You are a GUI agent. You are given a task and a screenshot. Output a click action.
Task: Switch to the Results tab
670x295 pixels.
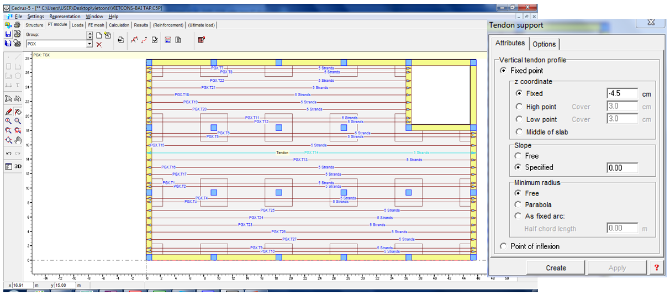(x=141, y=25)
